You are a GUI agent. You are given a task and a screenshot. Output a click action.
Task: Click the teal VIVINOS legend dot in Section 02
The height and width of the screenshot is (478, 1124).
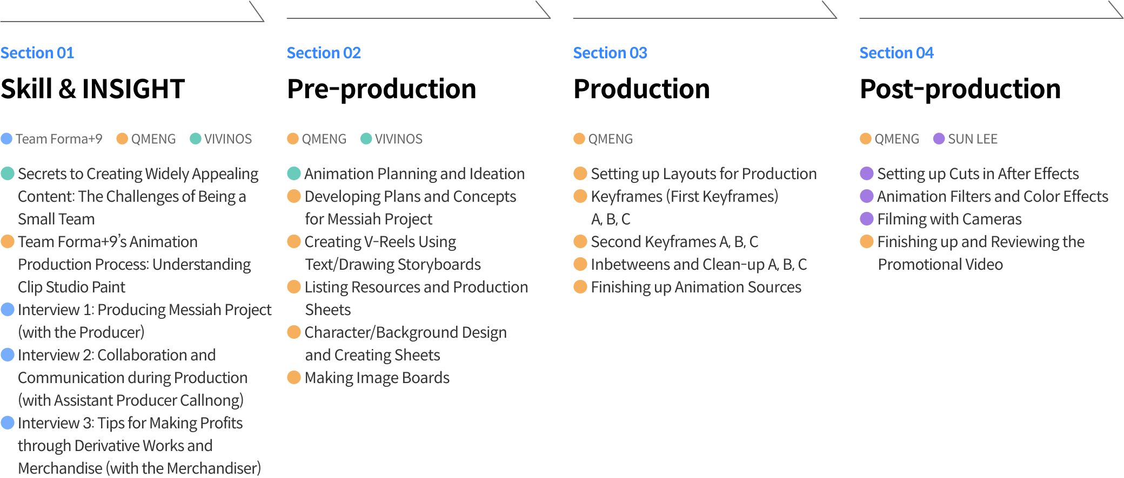coord(366,139)
